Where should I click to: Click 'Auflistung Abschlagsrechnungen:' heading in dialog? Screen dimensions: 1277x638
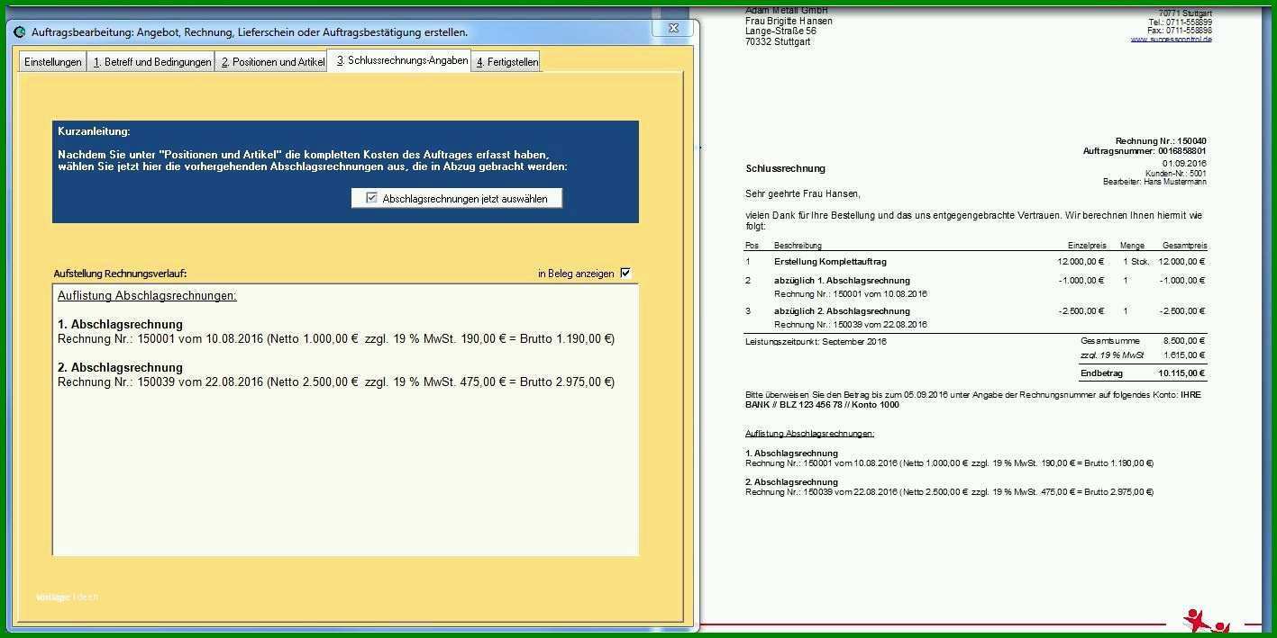pos(147,295)
